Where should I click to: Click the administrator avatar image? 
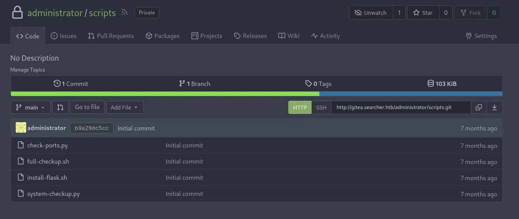pos(21,128)
